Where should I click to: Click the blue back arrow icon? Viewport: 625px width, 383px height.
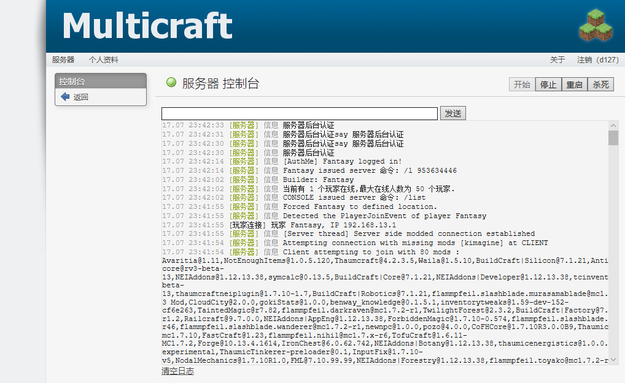click(x=65, y=97)
